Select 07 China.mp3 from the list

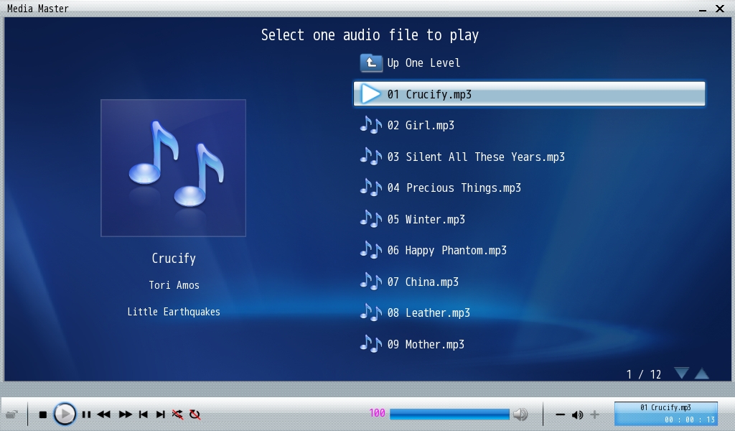[431, 282]
